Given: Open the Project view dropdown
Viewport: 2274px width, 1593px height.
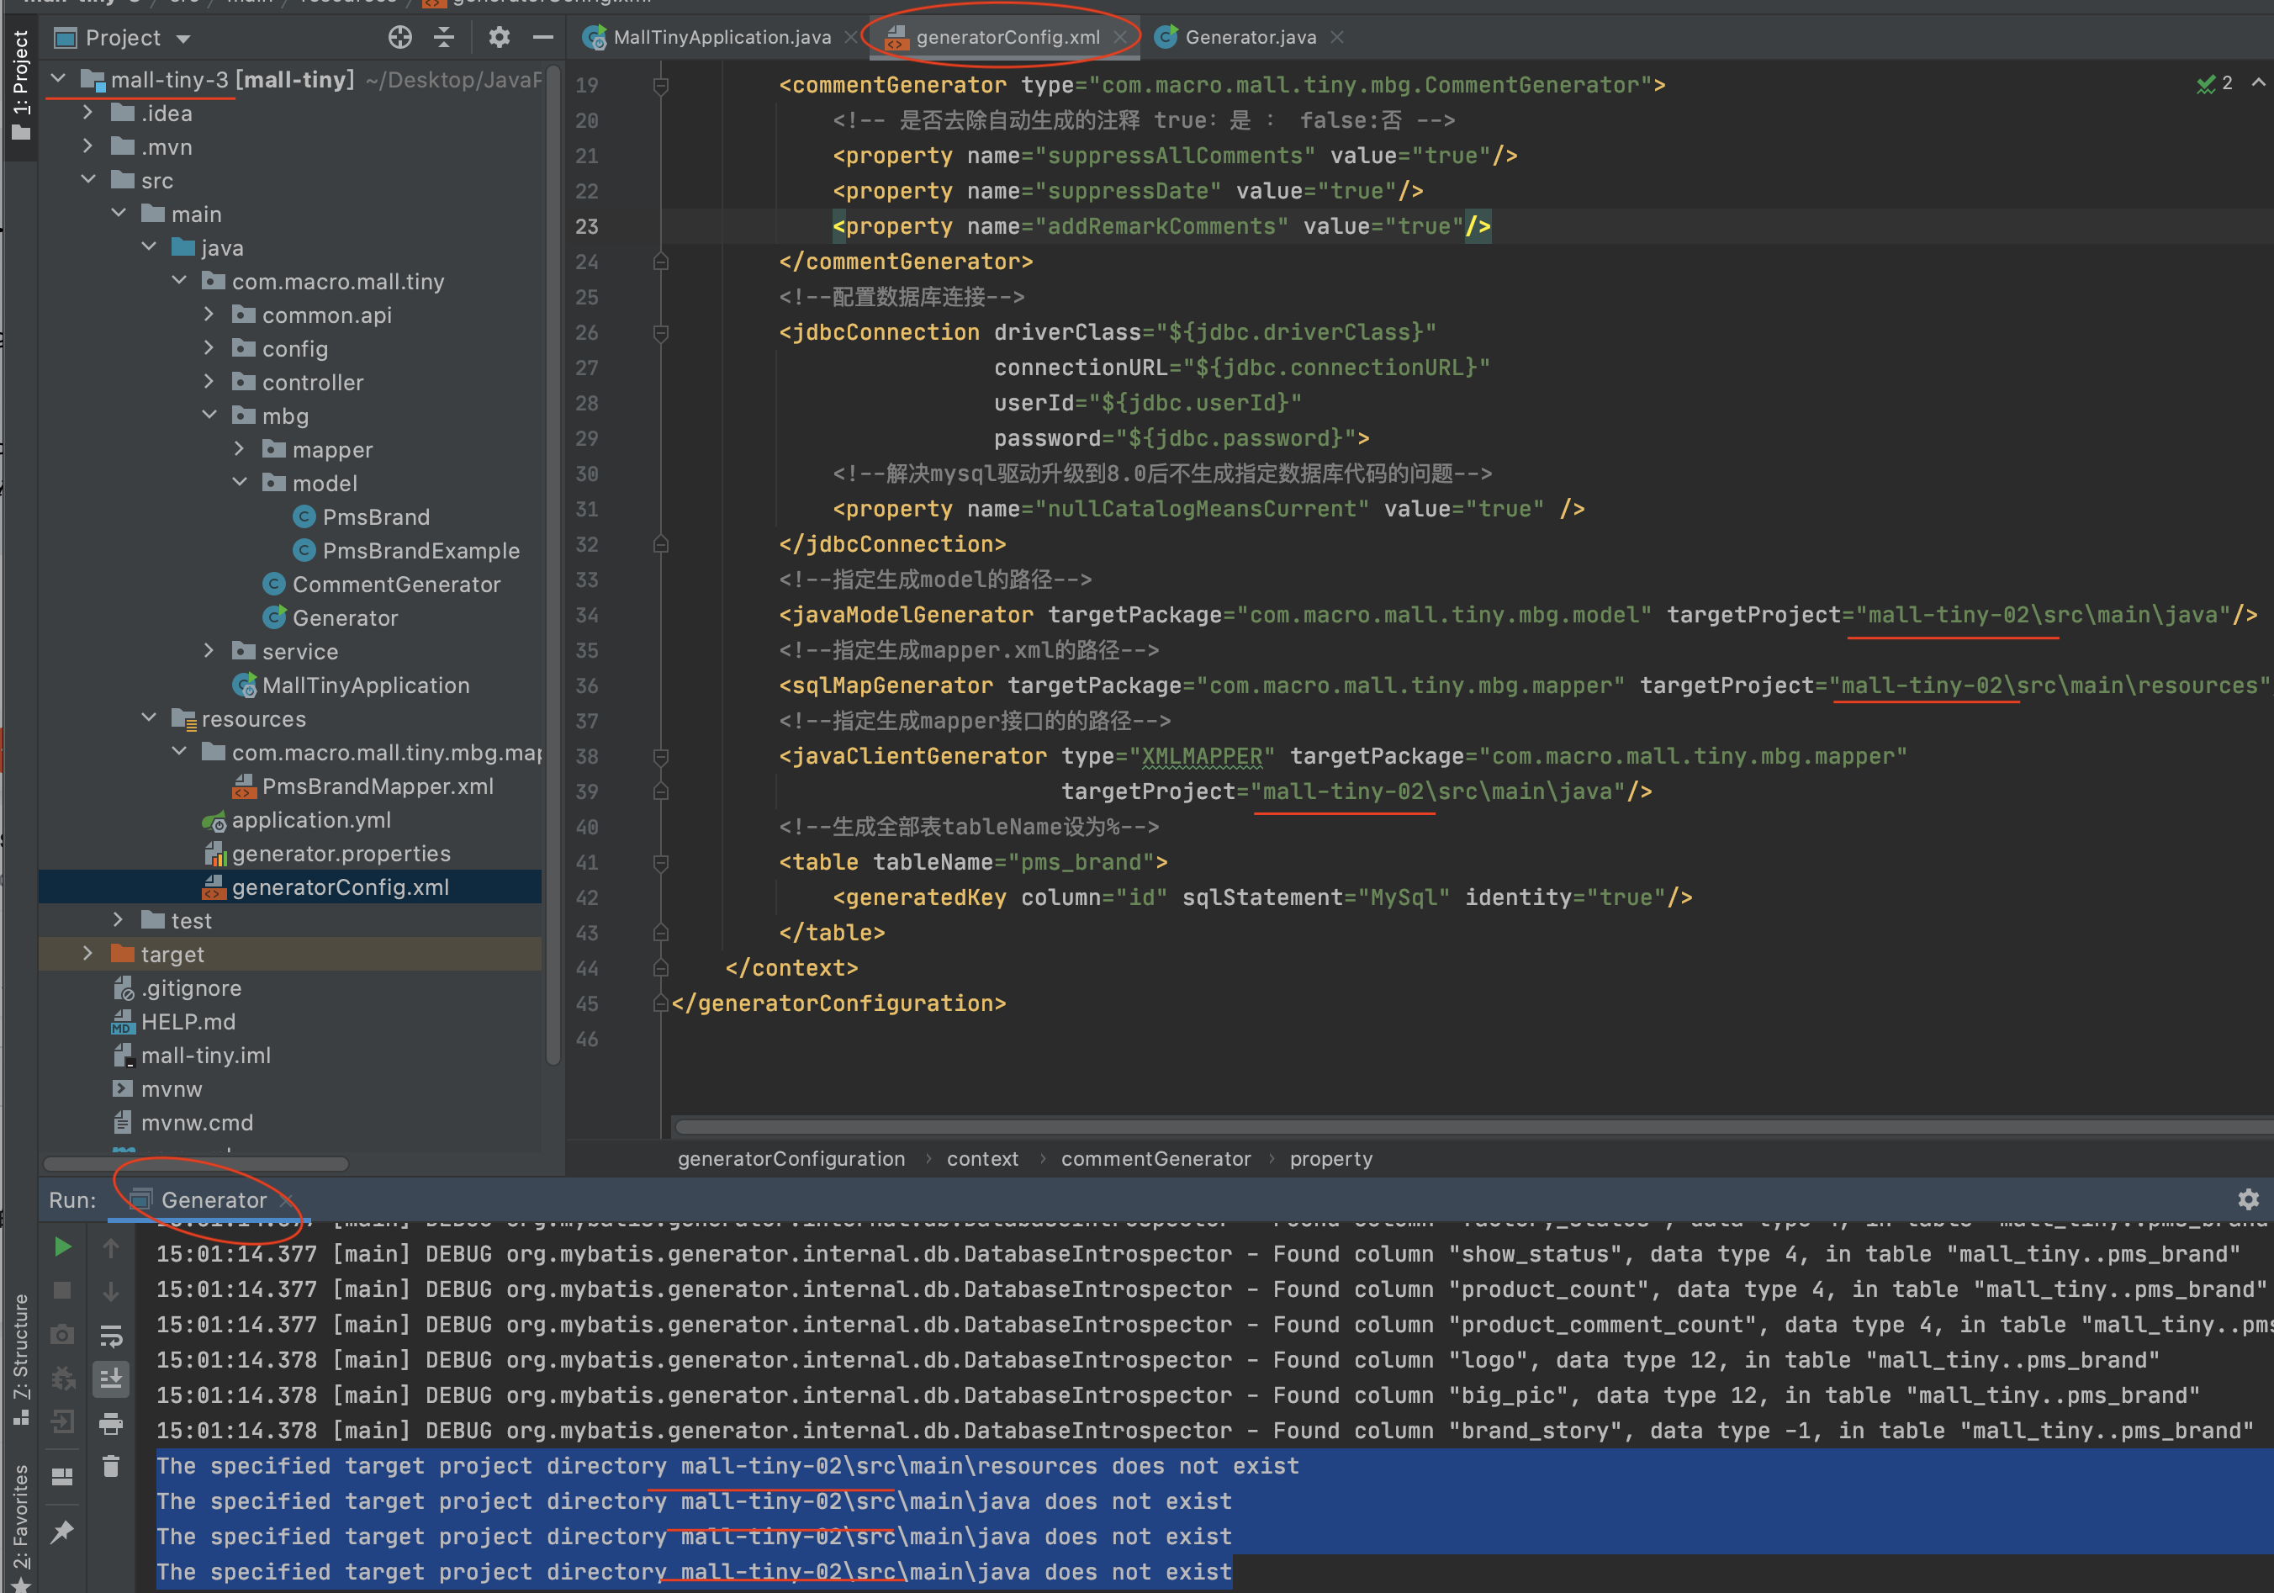Looking at the screenshot, I should click(183, 39).
